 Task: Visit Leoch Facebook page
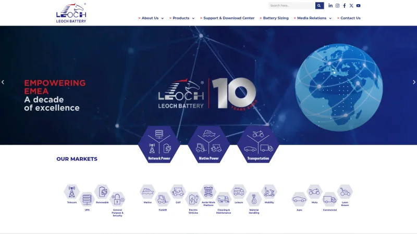pyautogui.click(x=345, y=6)
